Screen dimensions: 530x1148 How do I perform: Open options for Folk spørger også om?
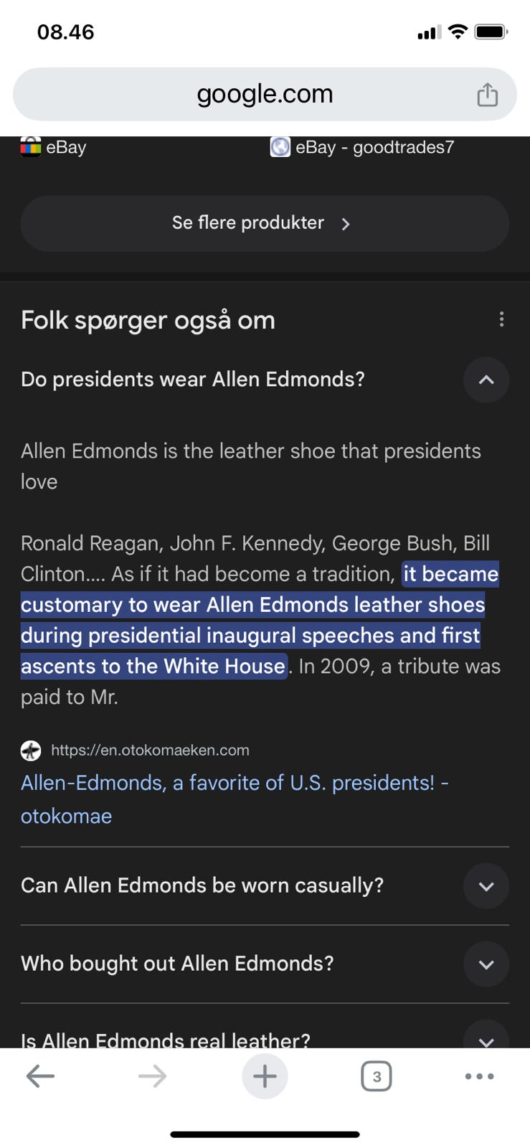coord(501,319)
